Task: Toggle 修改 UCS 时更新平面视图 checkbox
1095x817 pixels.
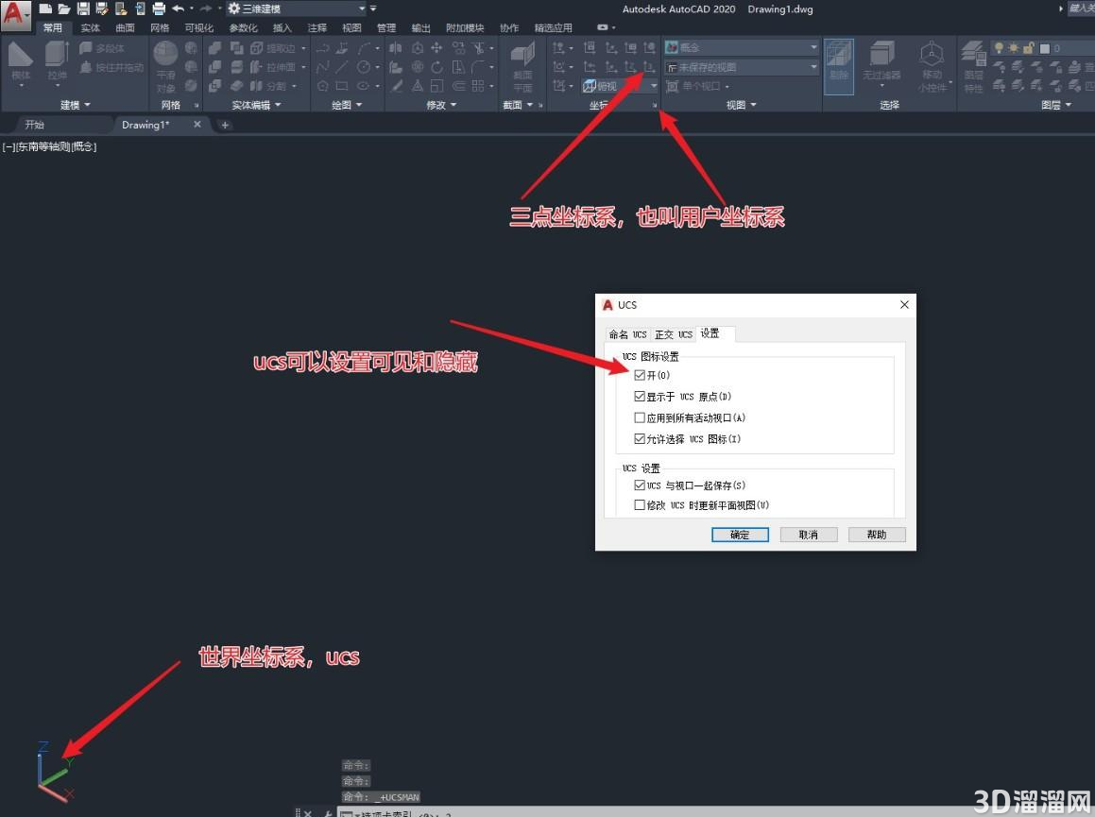Action: (640, 505)
